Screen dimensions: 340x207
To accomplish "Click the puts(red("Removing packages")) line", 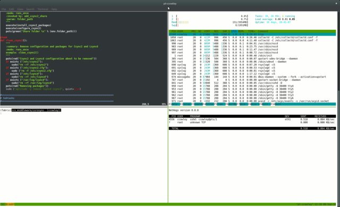I will pyautogui.click(x=27, y=86).
